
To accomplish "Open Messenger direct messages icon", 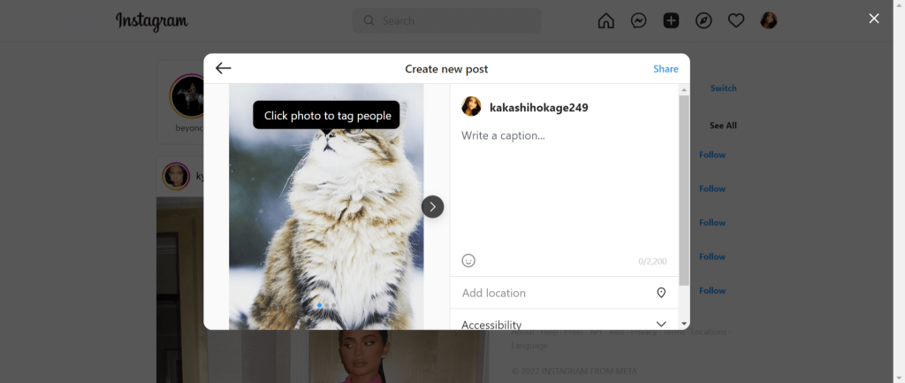I will (638, 21).
